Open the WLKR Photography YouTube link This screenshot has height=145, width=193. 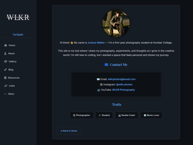point(123,90)
